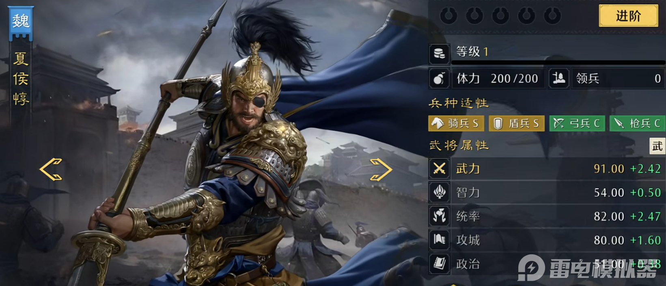Screen dimensions: 666x286
Task: Select the 枪兵 C spearman tag
Action: (x=638, y=123)
